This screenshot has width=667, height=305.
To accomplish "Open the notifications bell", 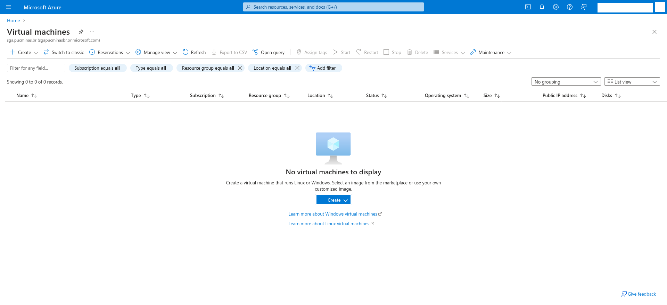I will pyautogui.click(x=542, y=7).
